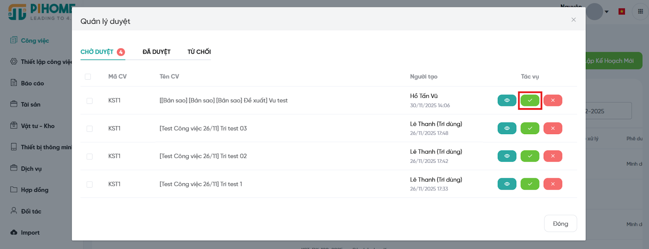Check the box for Tri test 03 row
Viewport: 649px width, 249px height.
click(90, 129)
